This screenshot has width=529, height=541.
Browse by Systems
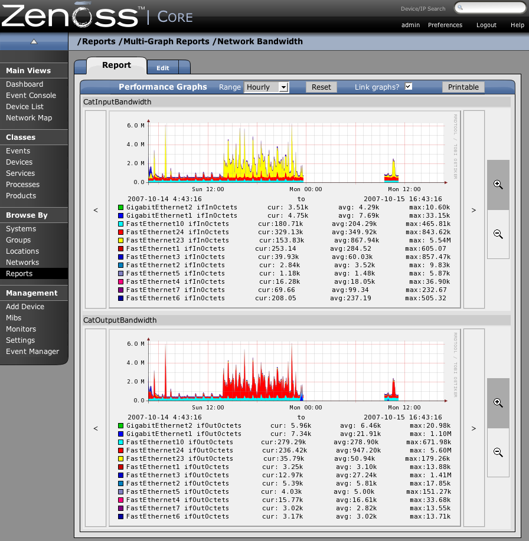[21, 229]
